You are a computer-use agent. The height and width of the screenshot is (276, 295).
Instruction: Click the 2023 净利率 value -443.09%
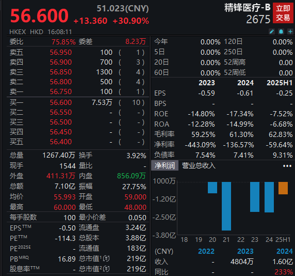200,145
